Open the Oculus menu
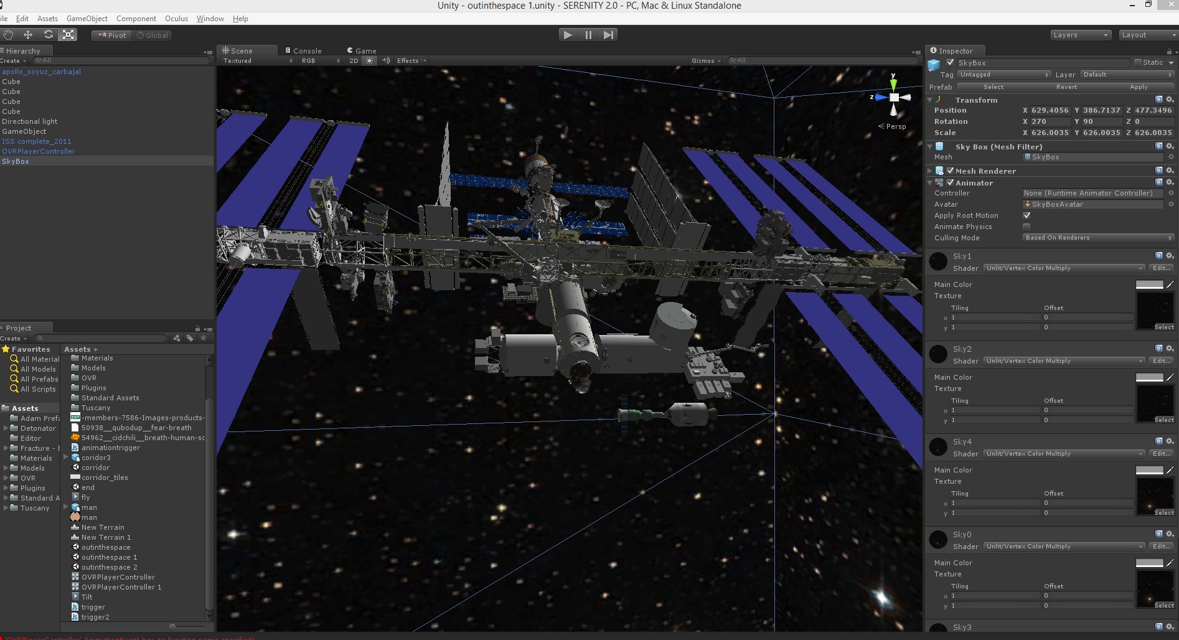Screen dimensions: 1179x640 pos(176,19)
